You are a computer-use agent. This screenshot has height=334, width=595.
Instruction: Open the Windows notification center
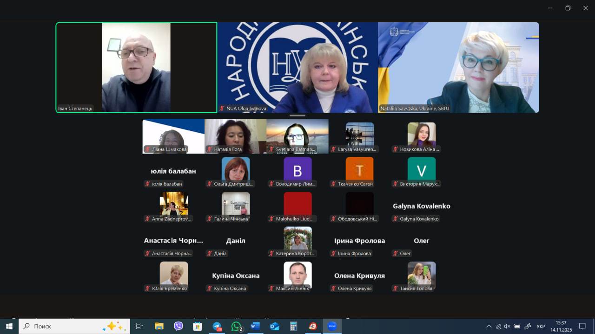coord(582,326)
